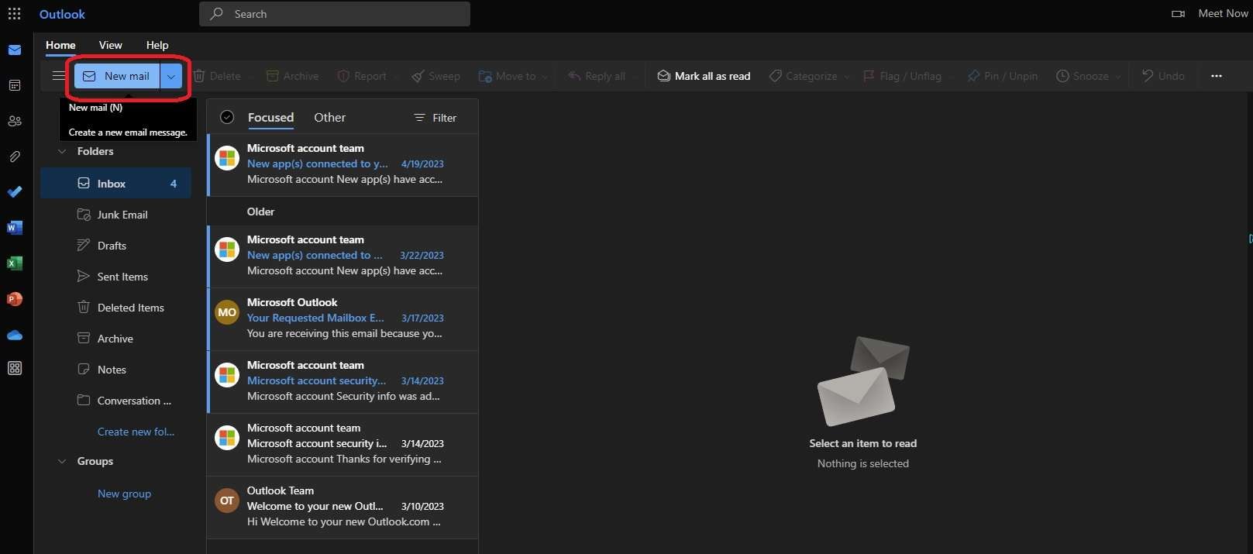Open the Filter menu in message list
This screenshot has height=554, width=1253.
coord(435,118)
